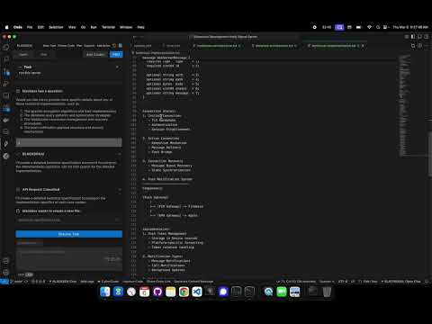Image resolution: width=432 pixels, height=324 pixels.
Task: Open the Source Control view
Action: pos(6,72)
